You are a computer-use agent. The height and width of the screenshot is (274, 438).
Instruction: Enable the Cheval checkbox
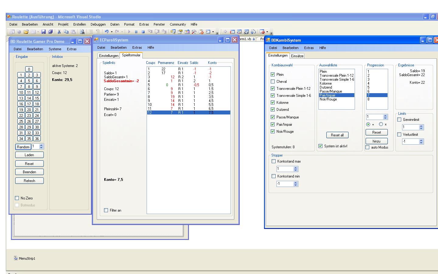point(273,82)
